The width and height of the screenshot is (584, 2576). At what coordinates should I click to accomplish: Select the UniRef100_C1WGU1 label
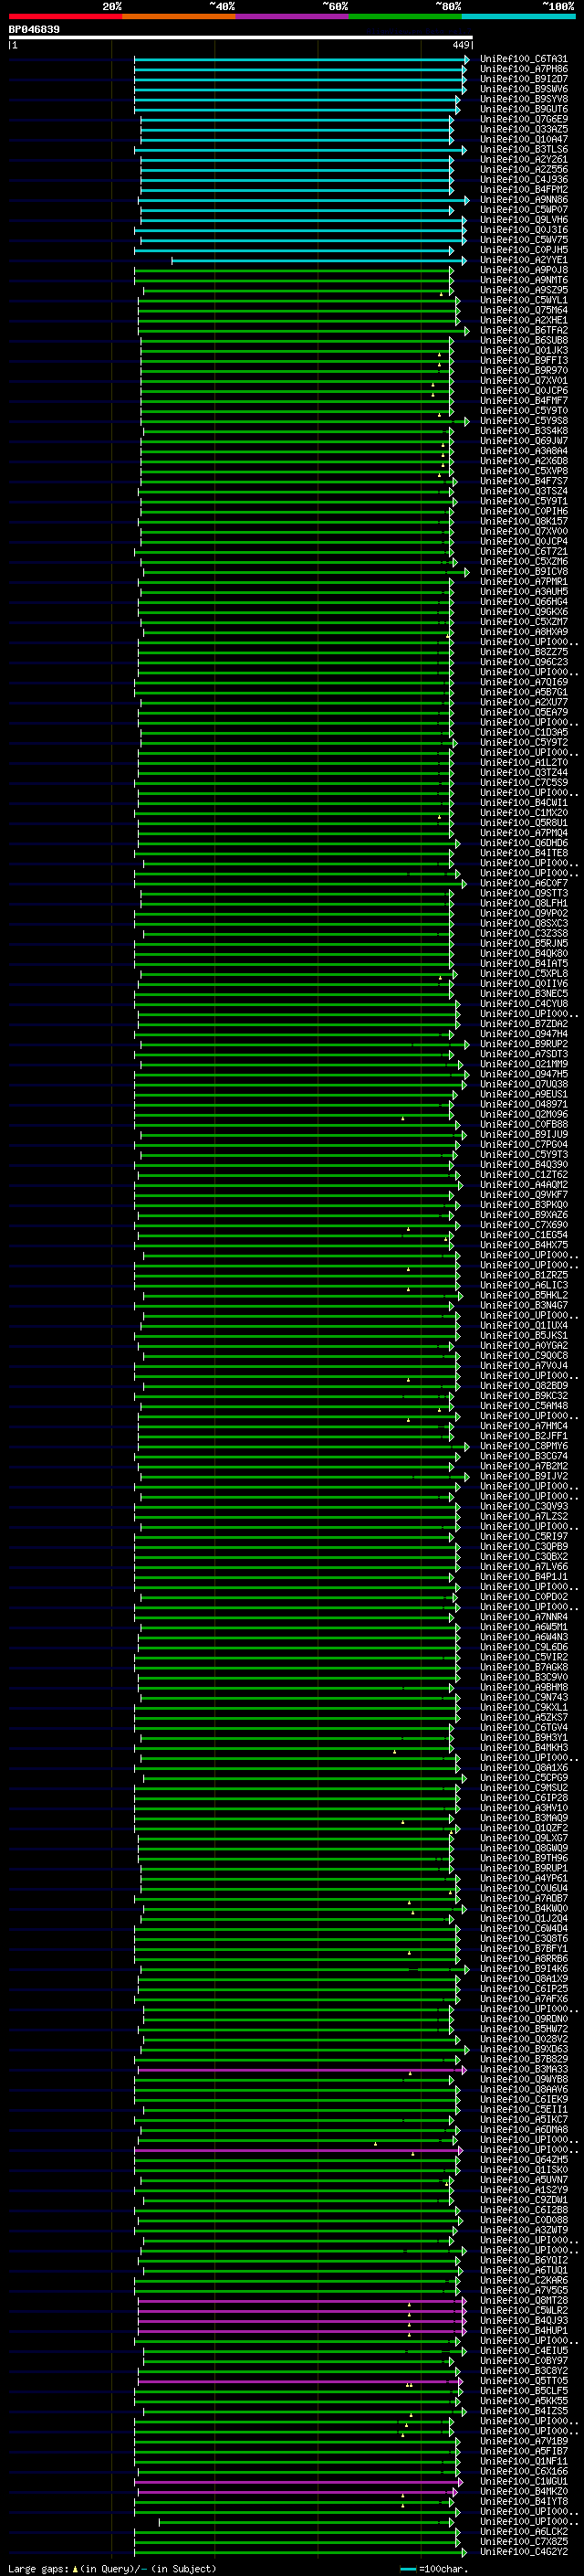tap(523, 2482)
